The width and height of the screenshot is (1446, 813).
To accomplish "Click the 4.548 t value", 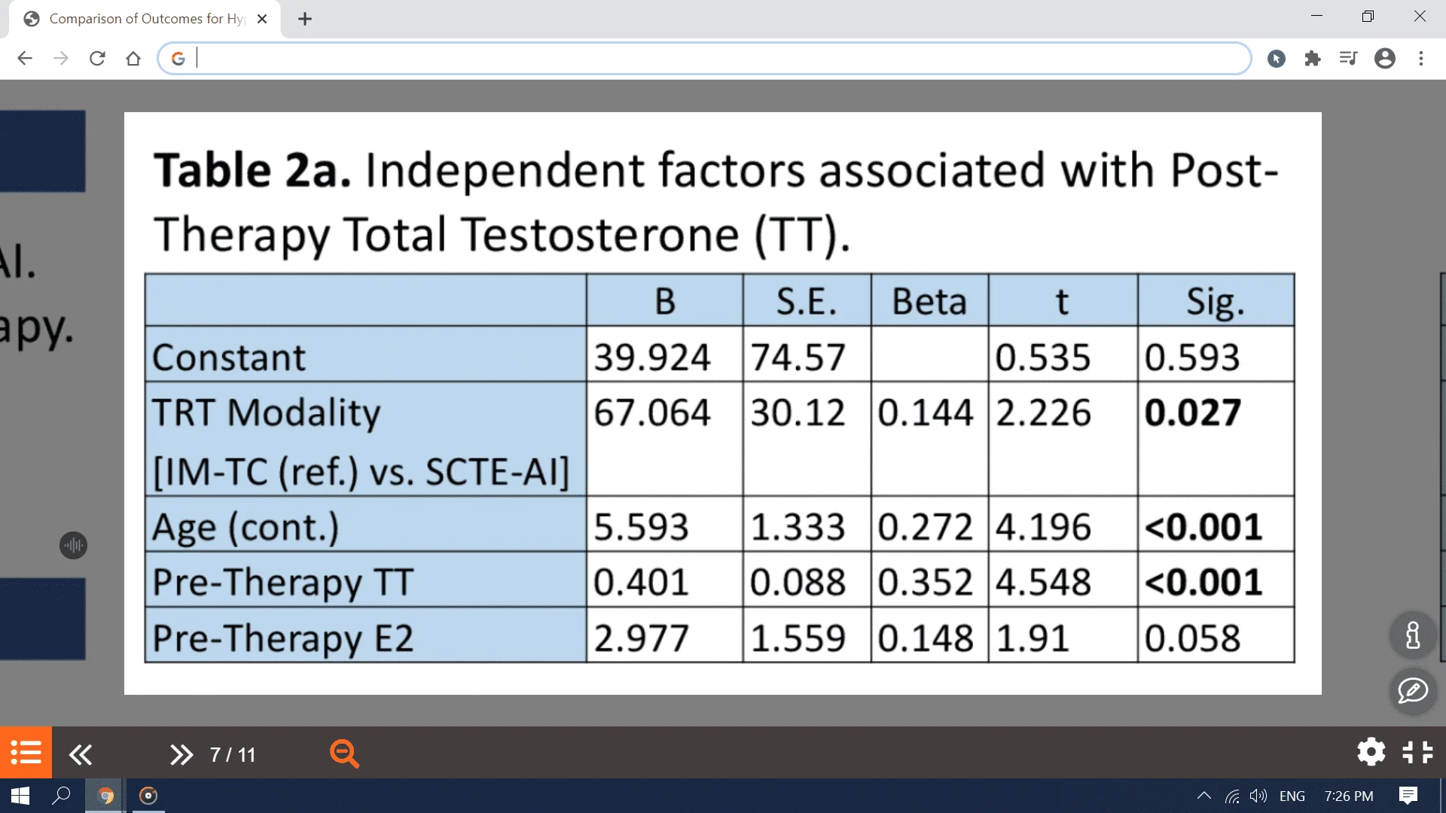I will (1043, 582).
